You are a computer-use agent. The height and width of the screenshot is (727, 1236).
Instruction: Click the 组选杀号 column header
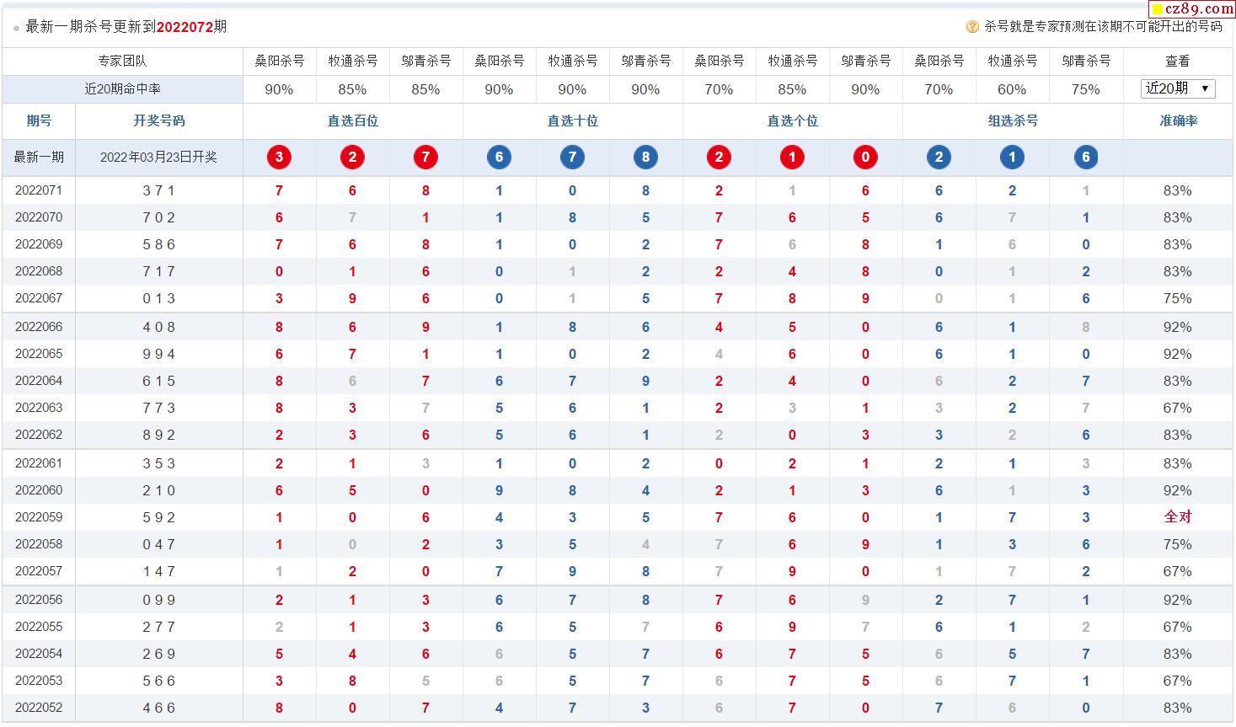(x=1013, y=121)
